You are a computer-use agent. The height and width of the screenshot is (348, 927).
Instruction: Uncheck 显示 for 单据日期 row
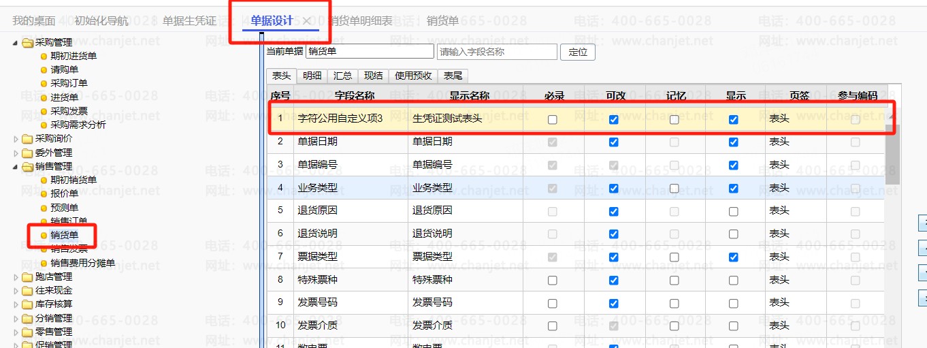click(x=733, y=142)
